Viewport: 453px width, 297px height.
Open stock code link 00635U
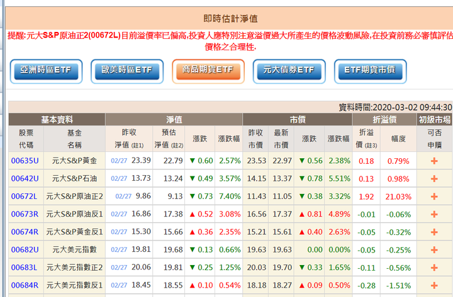pos(25,161)
